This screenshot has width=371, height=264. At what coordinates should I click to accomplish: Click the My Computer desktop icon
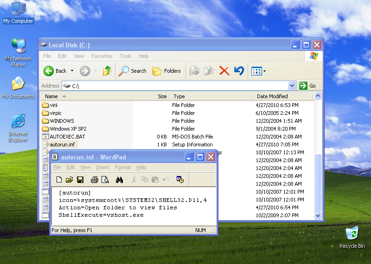pos(18,13)
